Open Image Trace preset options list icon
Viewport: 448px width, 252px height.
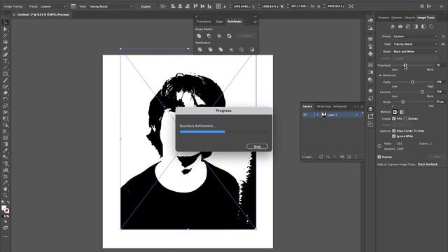(443, 36)
